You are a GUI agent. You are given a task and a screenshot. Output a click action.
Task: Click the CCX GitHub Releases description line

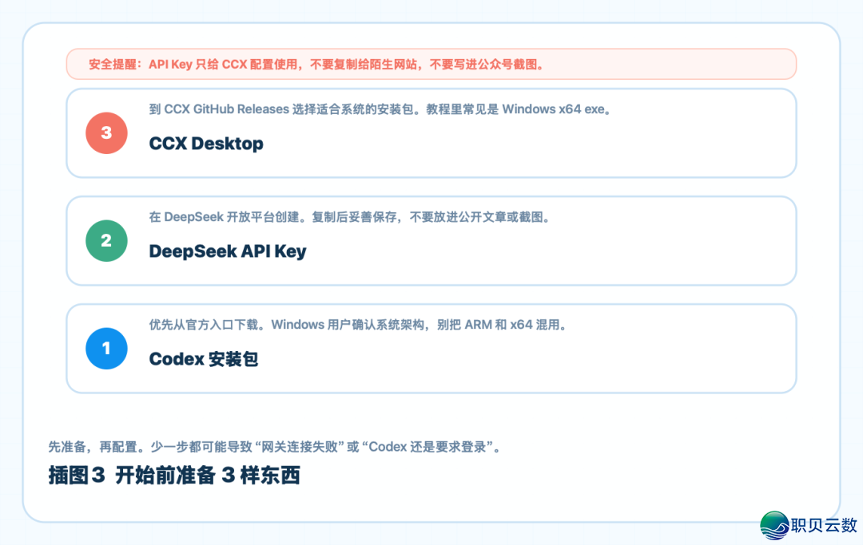(380, 109)
